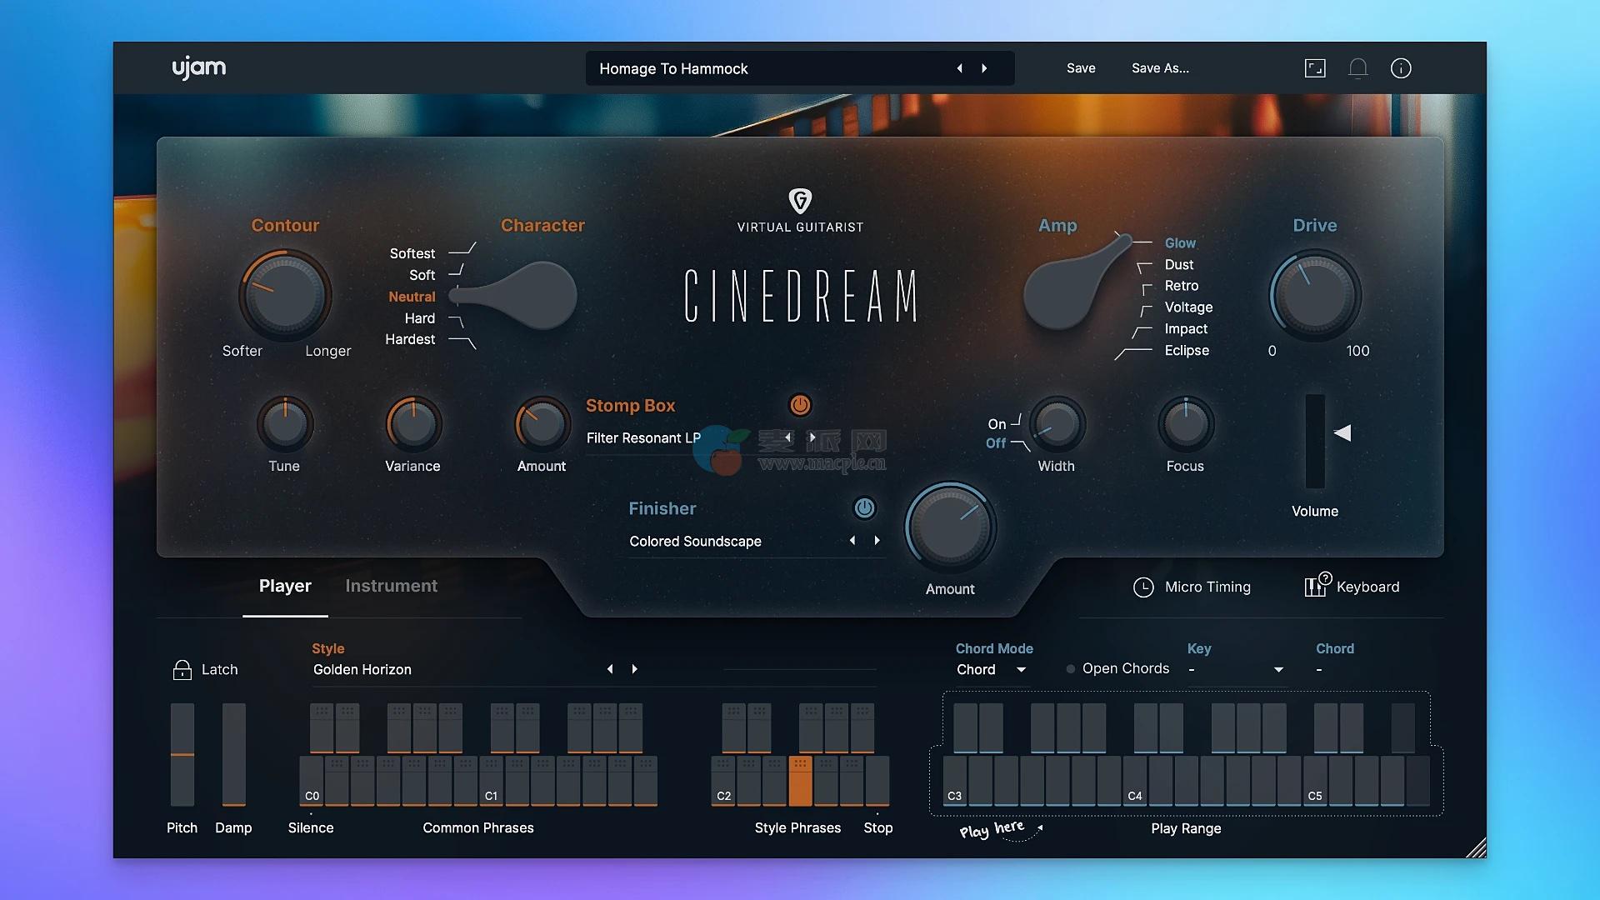Select previous Finisher effect arrow
Image resolution: width=1600 pixels, height=900 pixels.
pyautogui.click(x=852, y=541)
